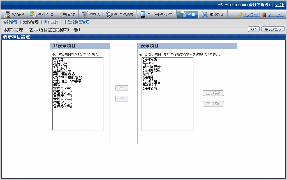Go to 機器管理 submenu link
This screenshot has width=287, height=180.
(x=10, y=22)
